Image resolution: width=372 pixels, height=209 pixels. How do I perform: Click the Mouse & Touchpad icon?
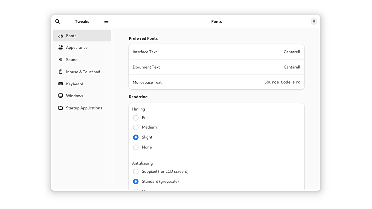point(60,72)
